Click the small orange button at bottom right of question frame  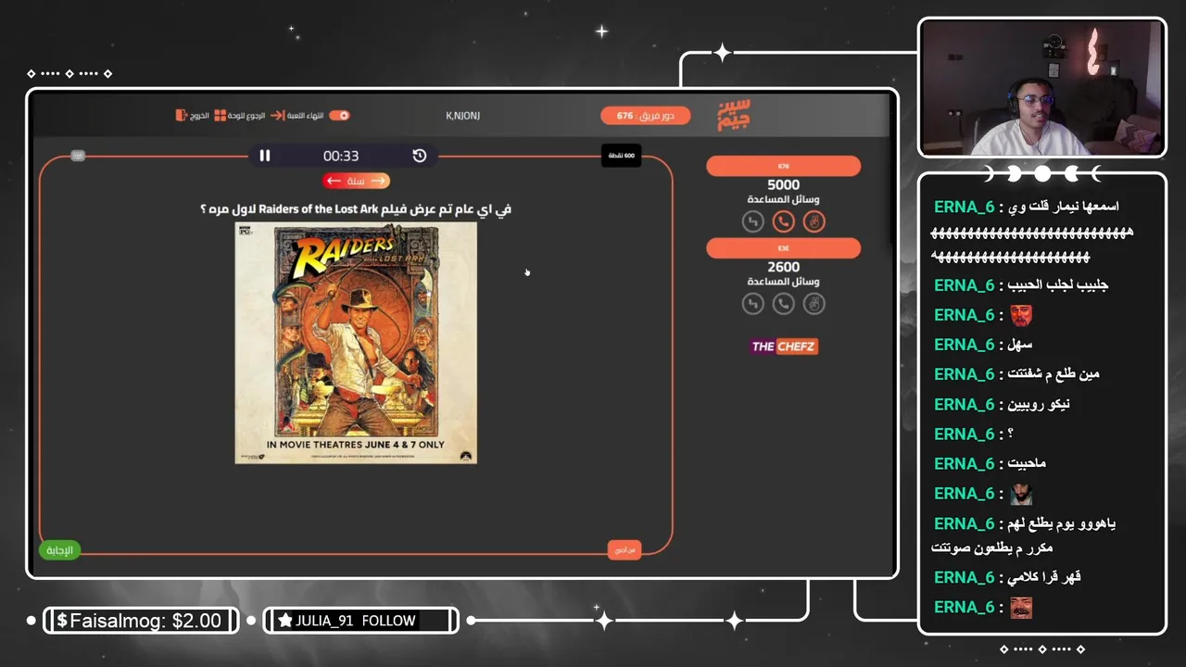pyautogui.click(x=625, y=550)
